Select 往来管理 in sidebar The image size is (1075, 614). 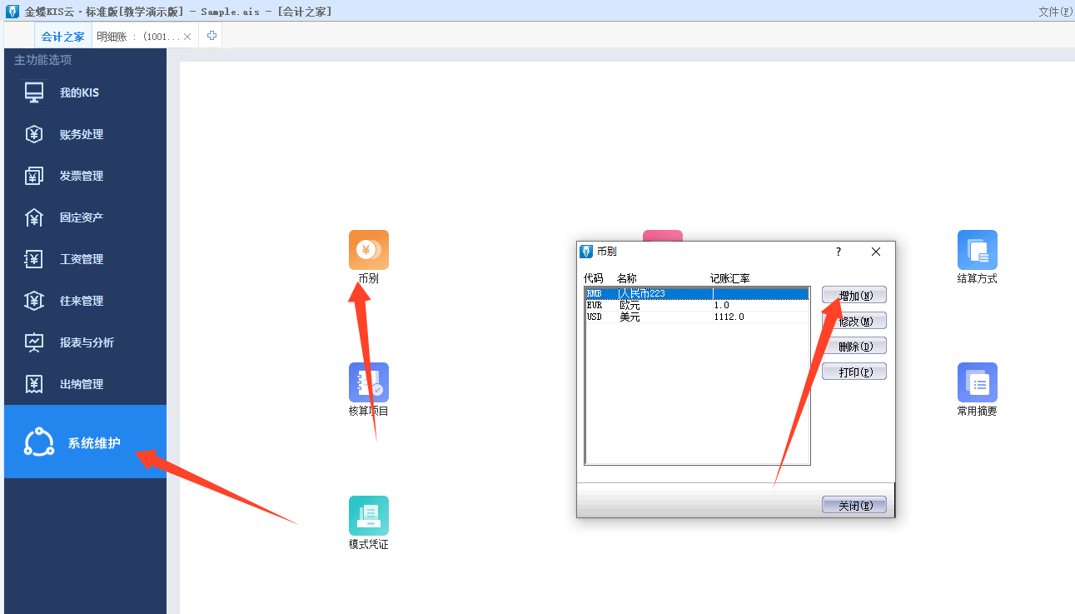pos(85,301)
